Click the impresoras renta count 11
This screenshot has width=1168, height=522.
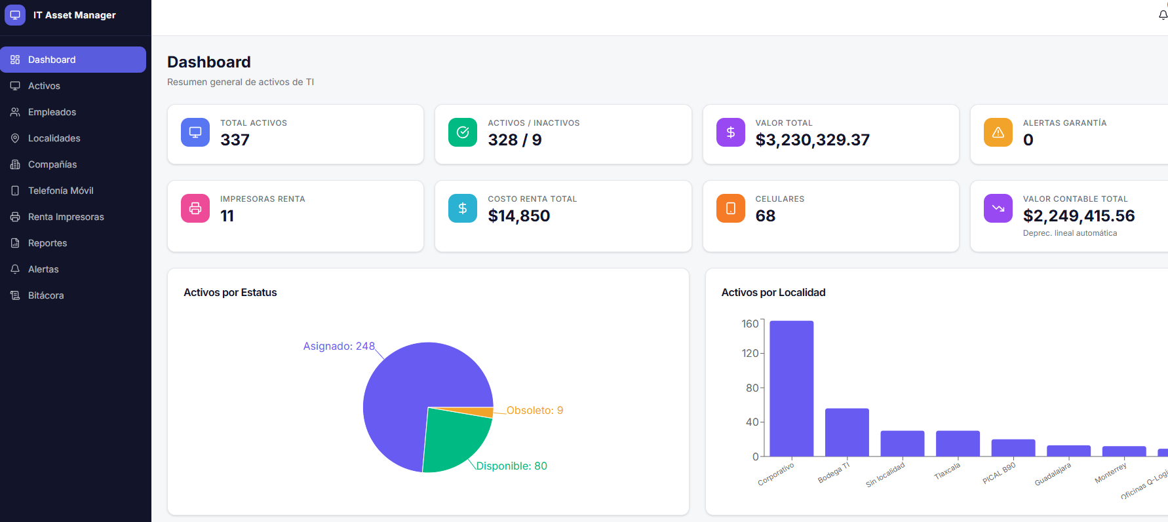click(x=227, y=216)
